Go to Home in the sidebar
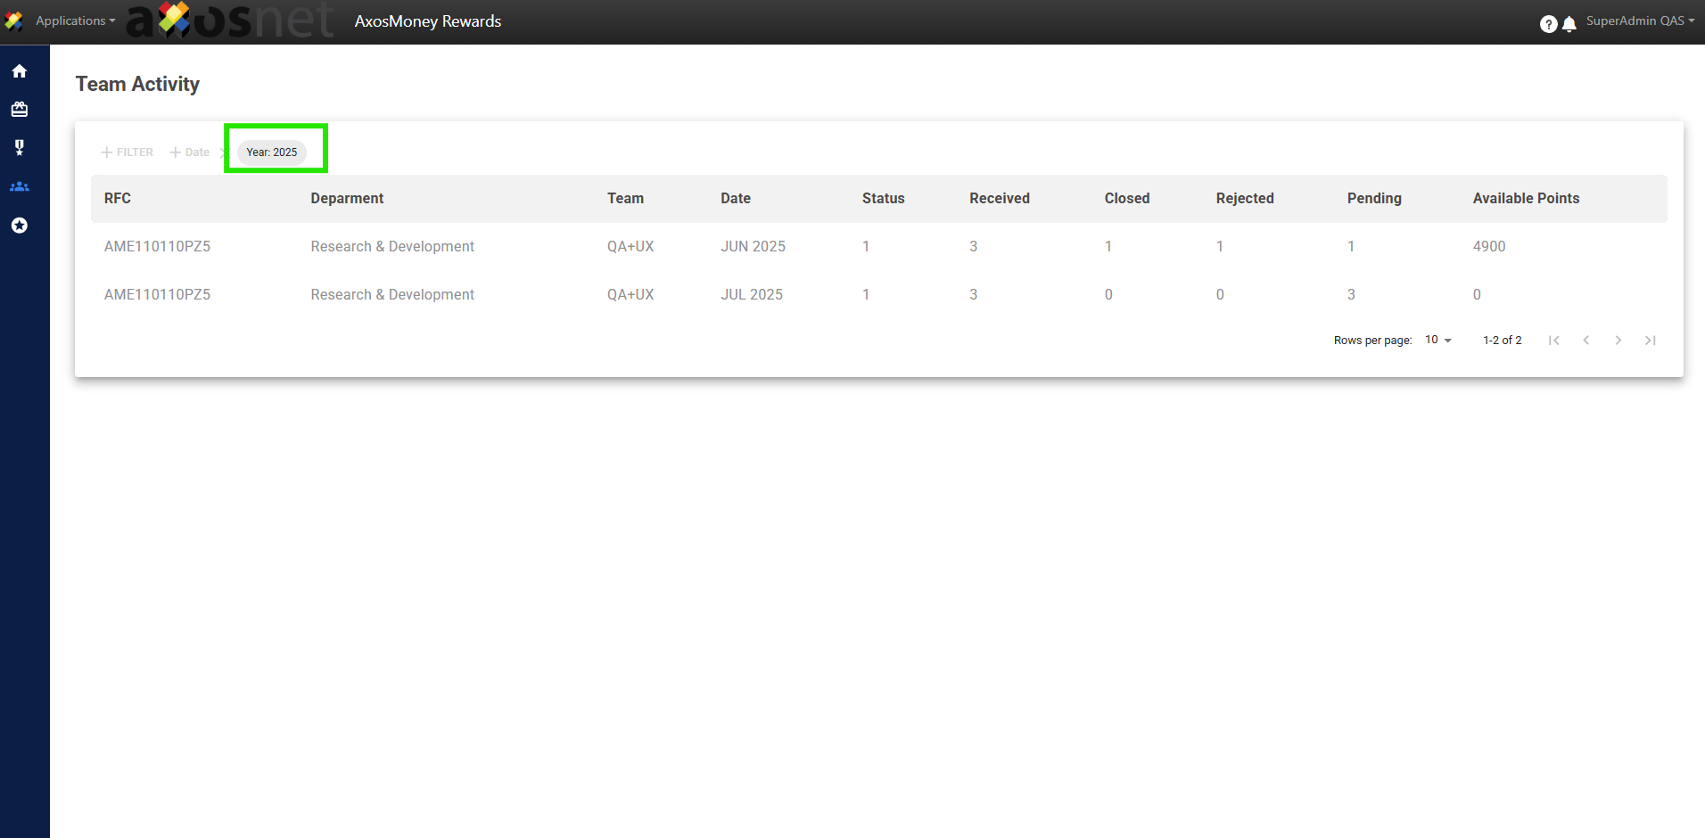Viewport: 1705px width, 838px height. (x=20, y=71)
